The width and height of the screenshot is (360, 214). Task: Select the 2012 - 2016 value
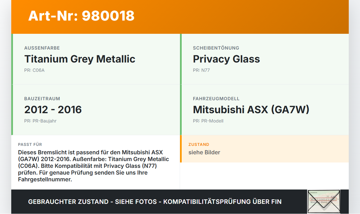pyautogui.click(x=53, y=110)
